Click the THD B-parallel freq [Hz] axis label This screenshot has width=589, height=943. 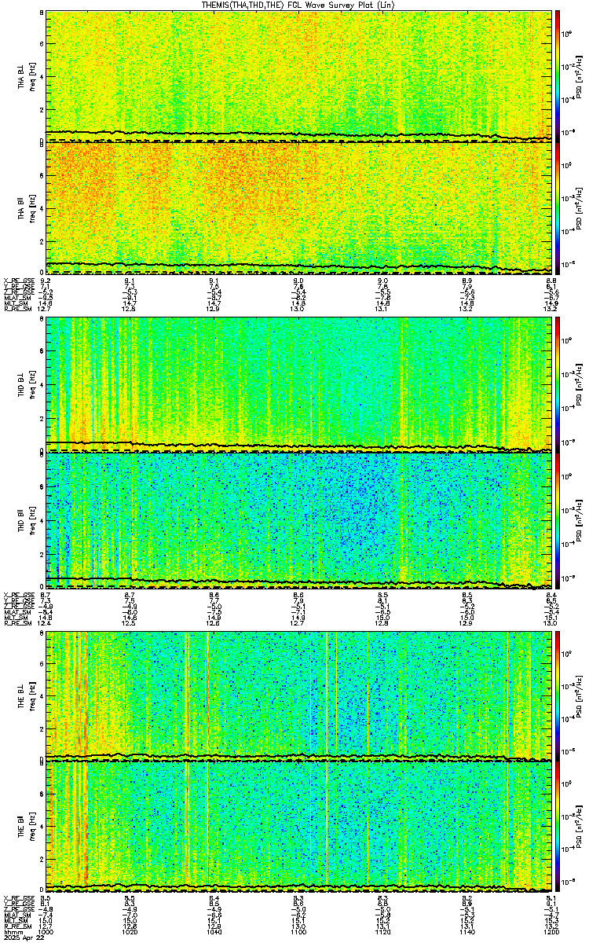pyautogui.click(x=34, y=520)
